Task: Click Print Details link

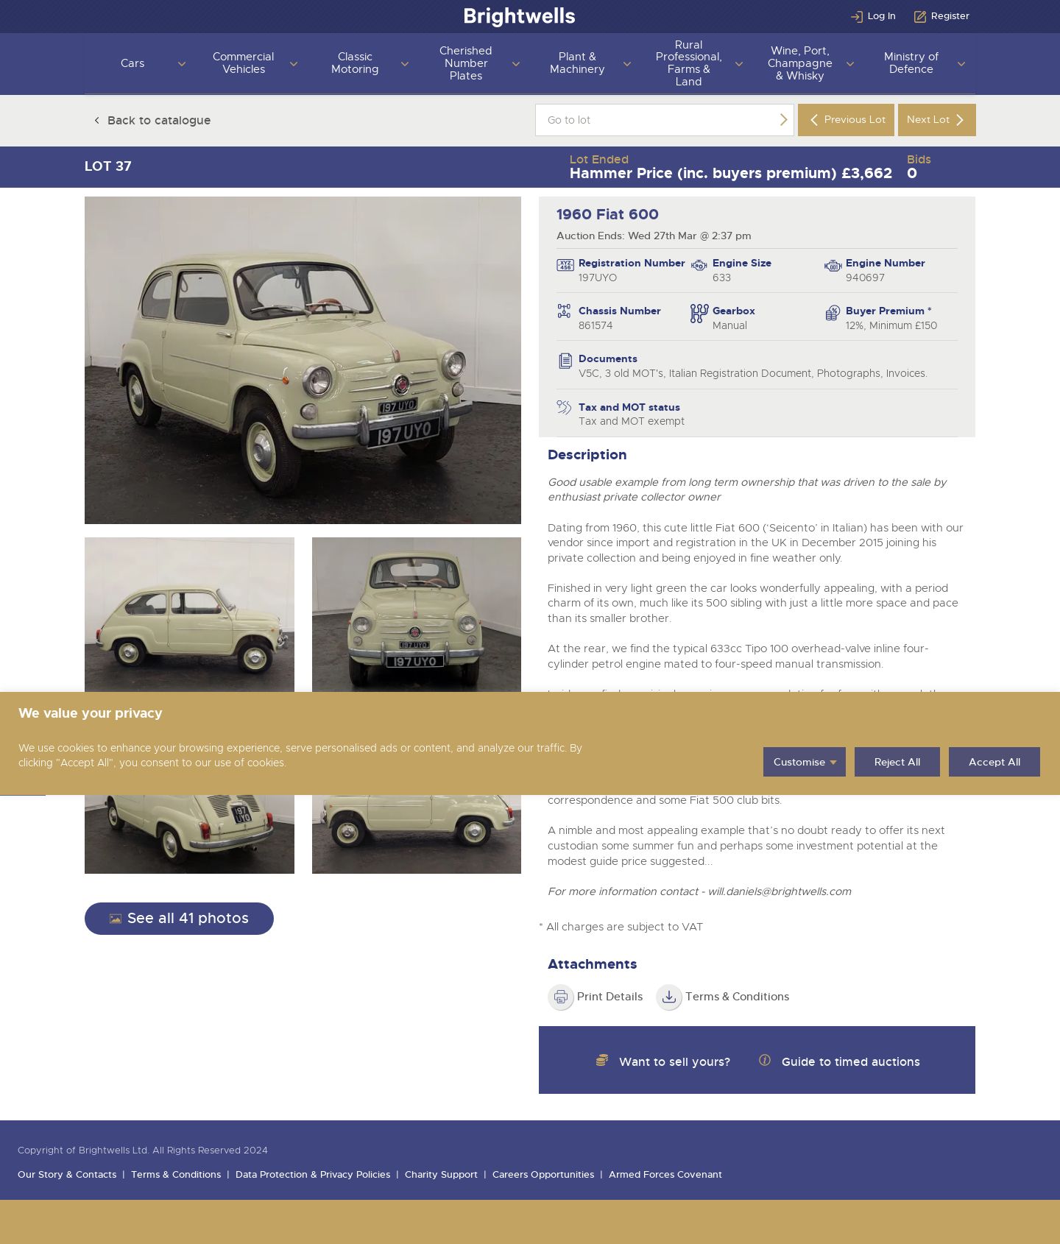Action: [609, 997]
